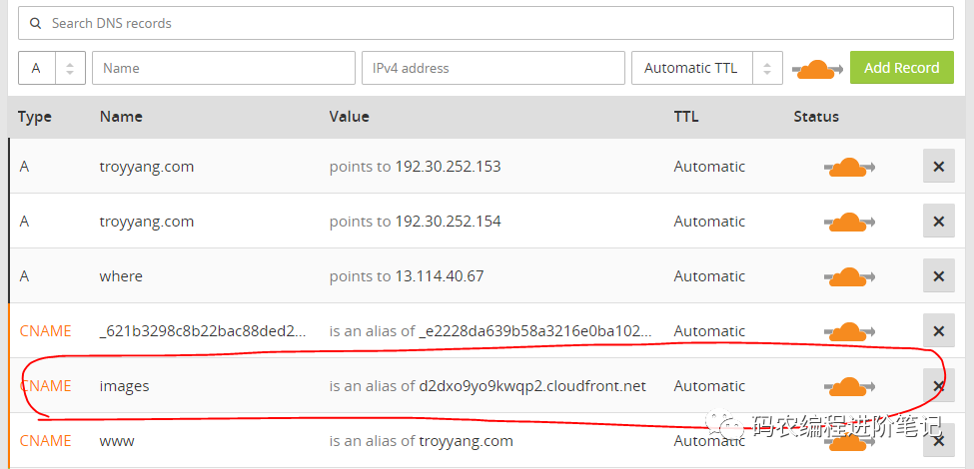Click the new record Name field
Image resolution: width=974 pixels, height=469 pixels.
coord(224,68)
